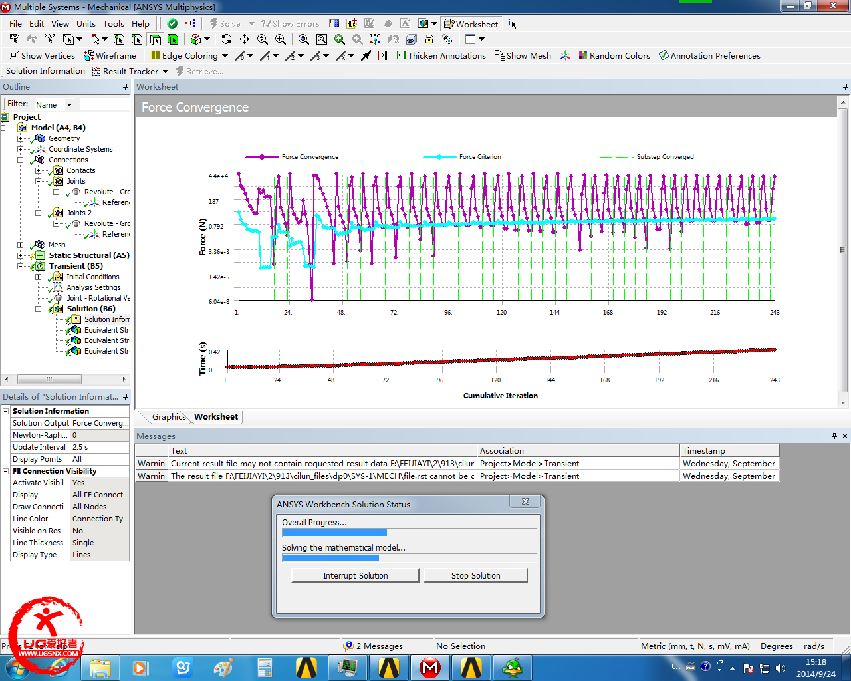Click the Stop Solution button
The width and height of the screenshot is (851, 681).
[476, 575]
